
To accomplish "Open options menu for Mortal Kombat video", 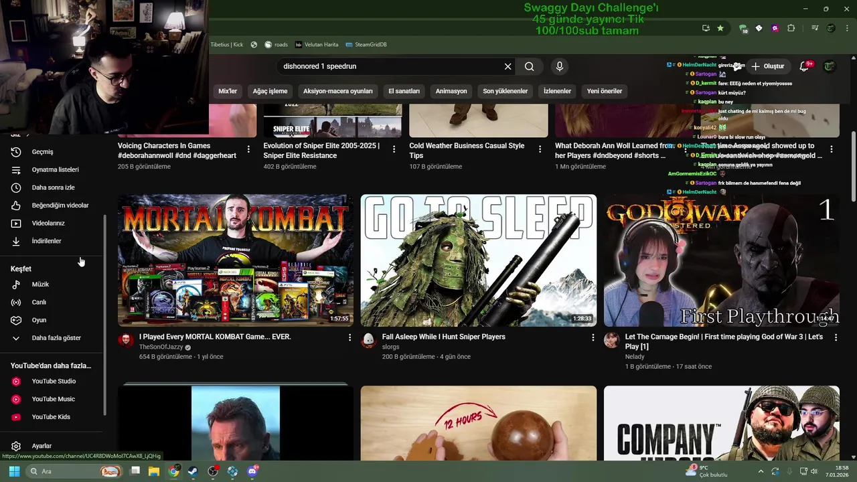I will click(349, 337).
